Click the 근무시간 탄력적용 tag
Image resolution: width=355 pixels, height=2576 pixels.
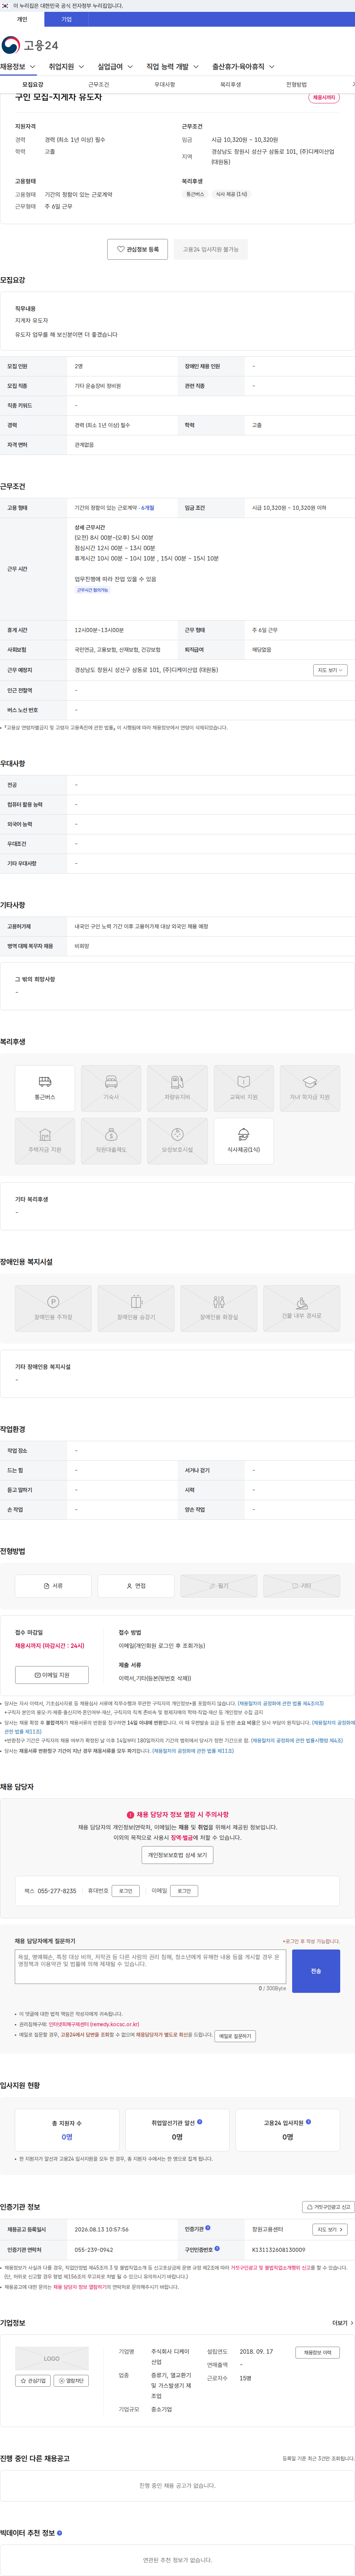pyautogui.click(x=93, y=590)
